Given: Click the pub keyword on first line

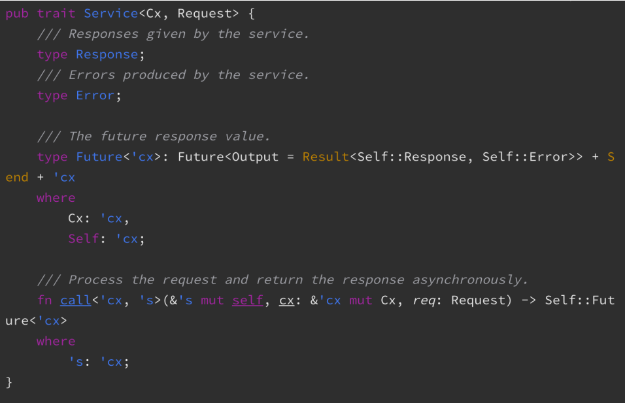Looking at the screenshot, I should [17, 14].
